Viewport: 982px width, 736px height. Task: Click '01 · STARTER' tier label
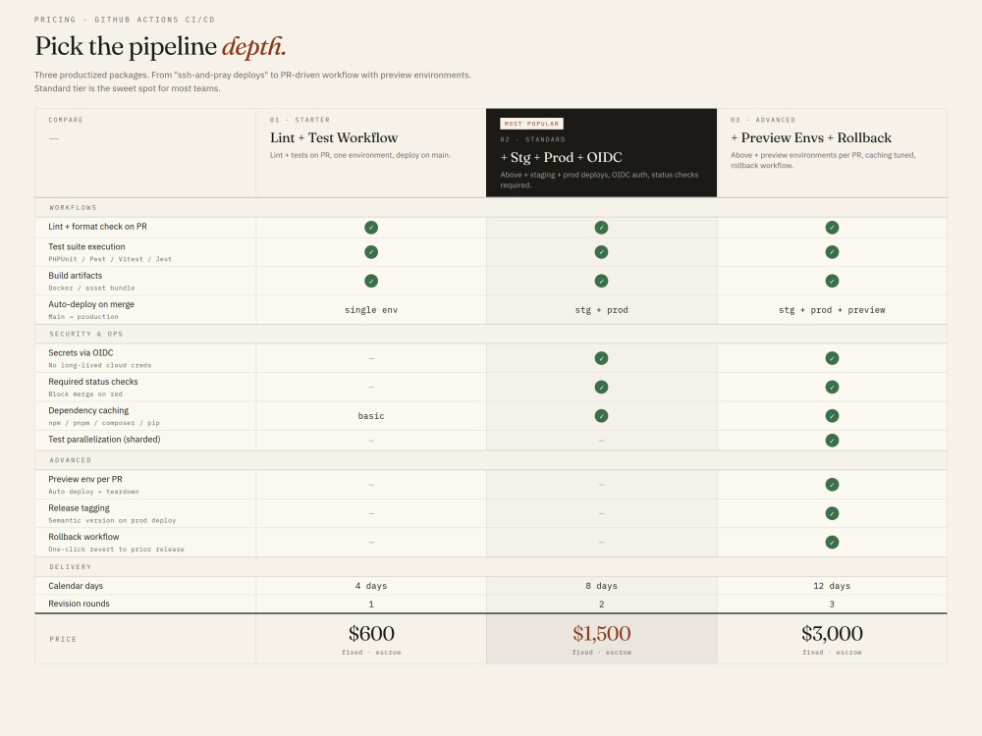tap(300, 120)
